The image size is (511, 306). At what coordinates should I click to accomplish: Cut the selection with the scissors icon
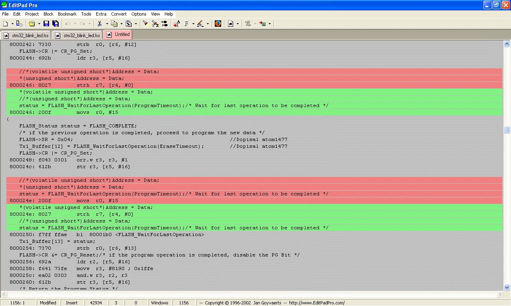click(100, 24)
